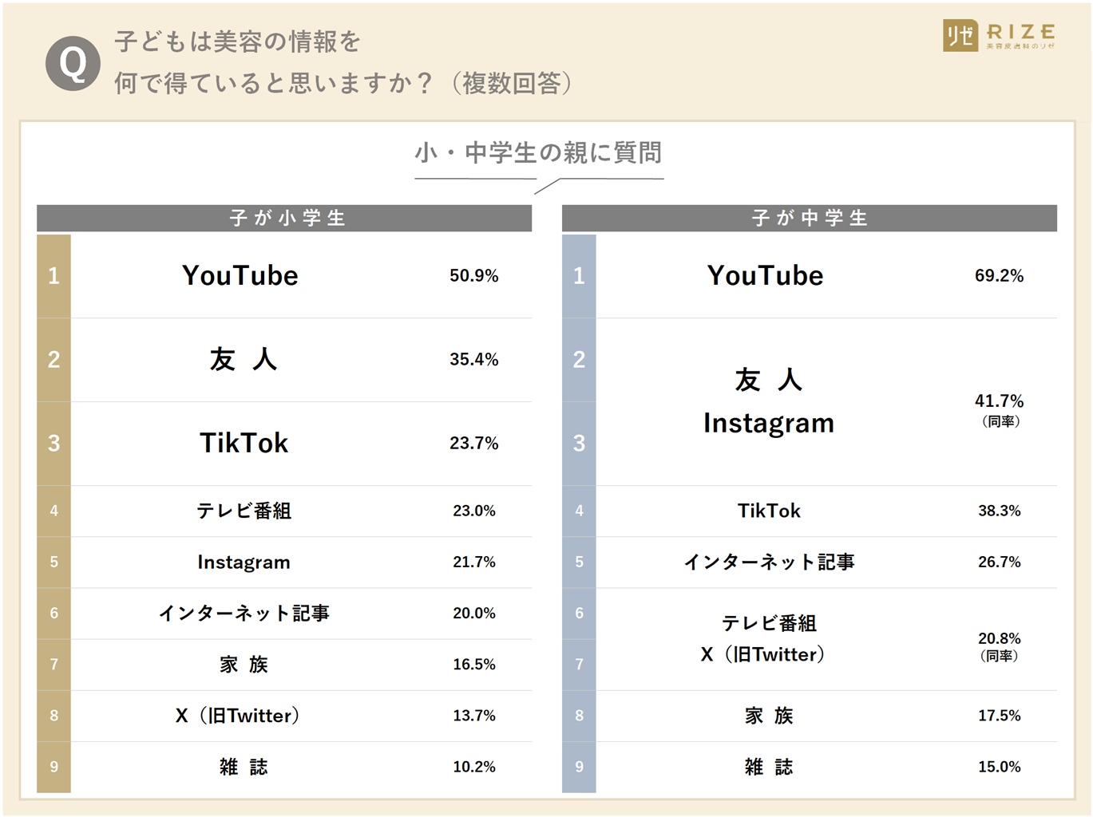1093x817 pixels.
Task: Click "インターネット記事" in the 子が小学生 column
Action: tap(244, 613)
